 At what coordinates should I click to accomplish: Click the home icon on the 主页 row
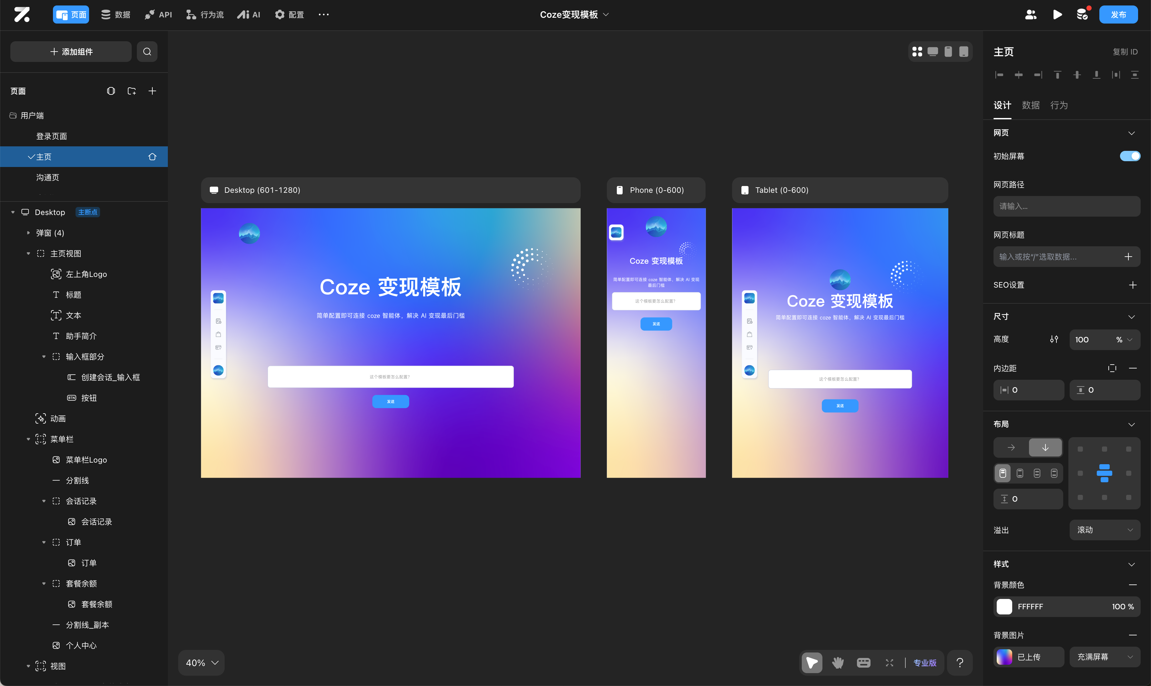(152, 157)
